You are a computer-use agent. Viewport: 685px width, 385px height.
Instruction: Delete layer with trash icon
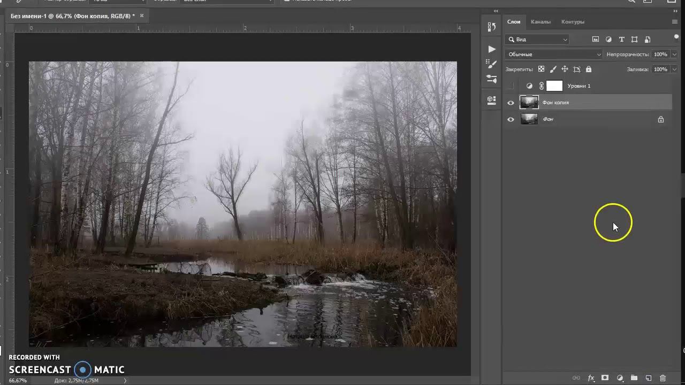(663, 378)
